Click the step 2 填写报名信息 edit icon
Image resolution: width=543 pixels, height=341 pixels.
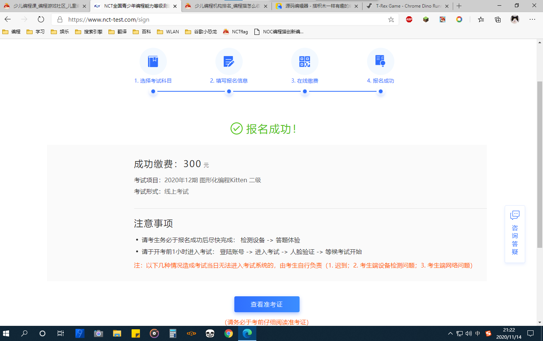coord(229,61)
